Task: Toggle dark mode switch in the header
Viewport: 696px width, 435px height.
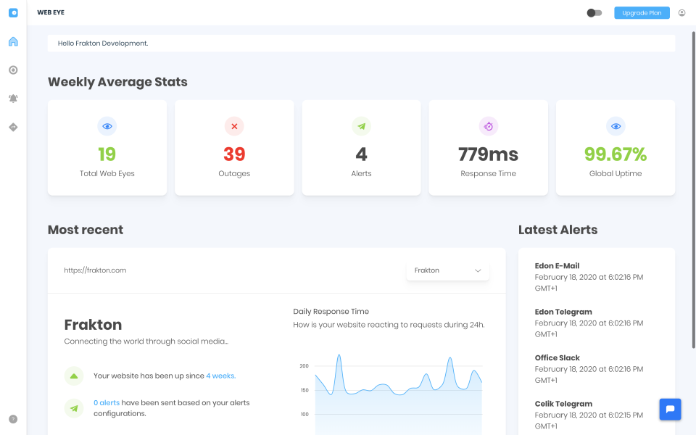Action: [x=593, y=12]
